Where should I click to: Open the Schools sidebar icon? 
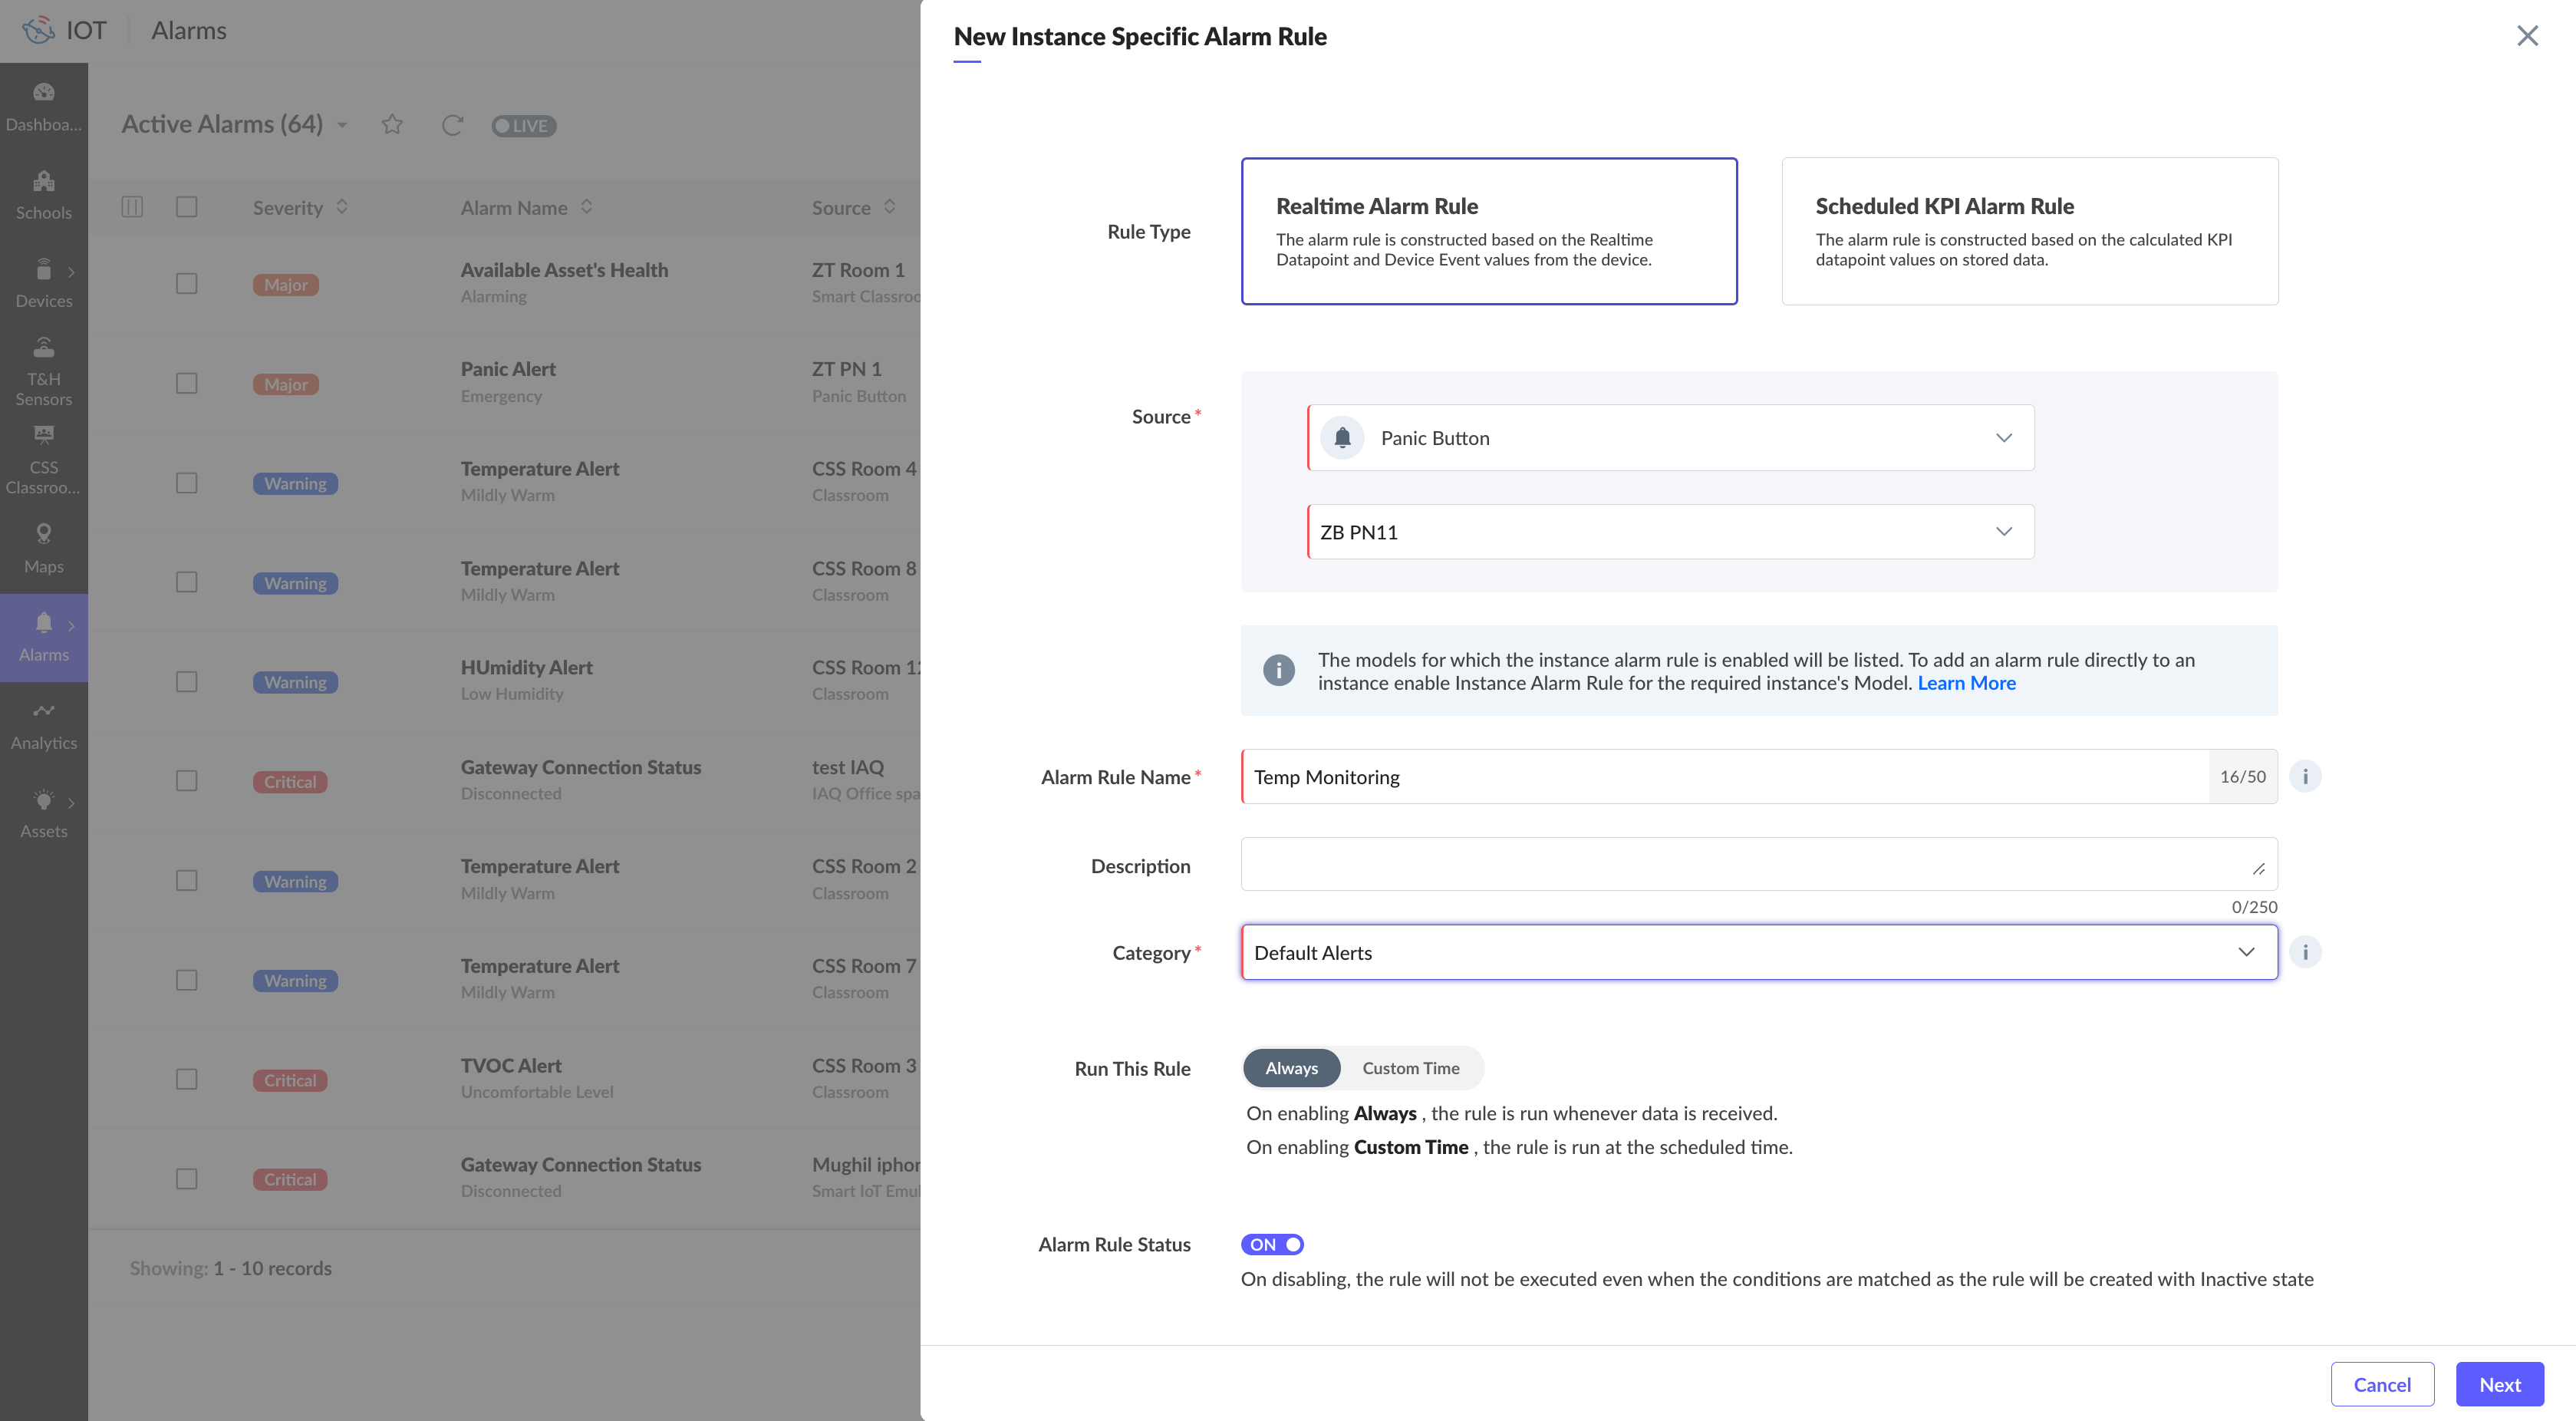coord(43,194)
